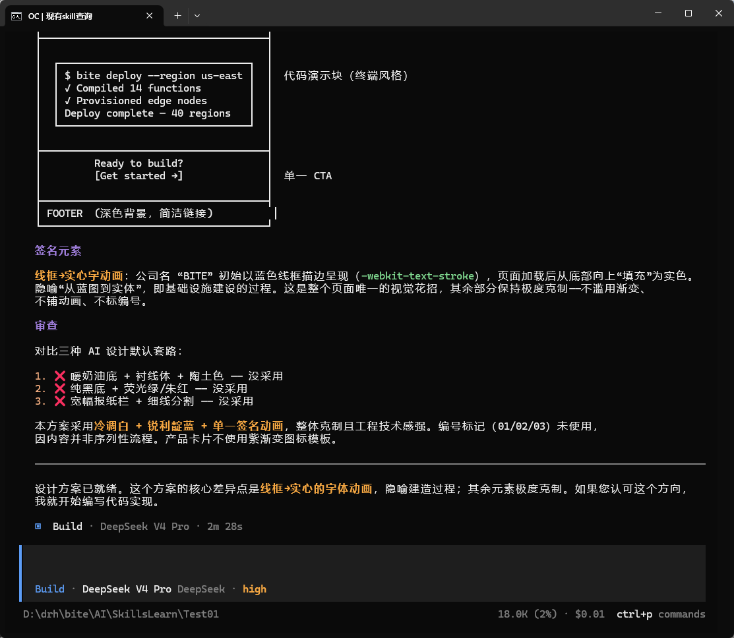This screenshot has width=734, height=638.
Task: Click the '18.0K (2%)' token usage
Action: [527, 614]
